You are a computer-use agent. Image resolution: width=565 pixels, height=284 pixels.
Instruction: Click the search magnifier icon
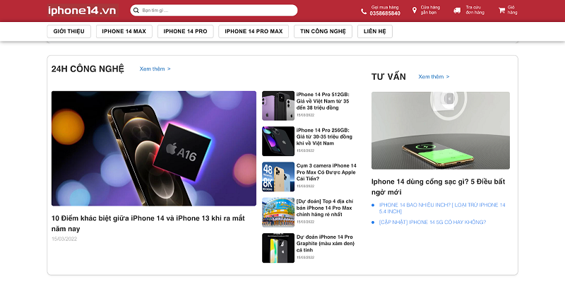pos(136,11)
